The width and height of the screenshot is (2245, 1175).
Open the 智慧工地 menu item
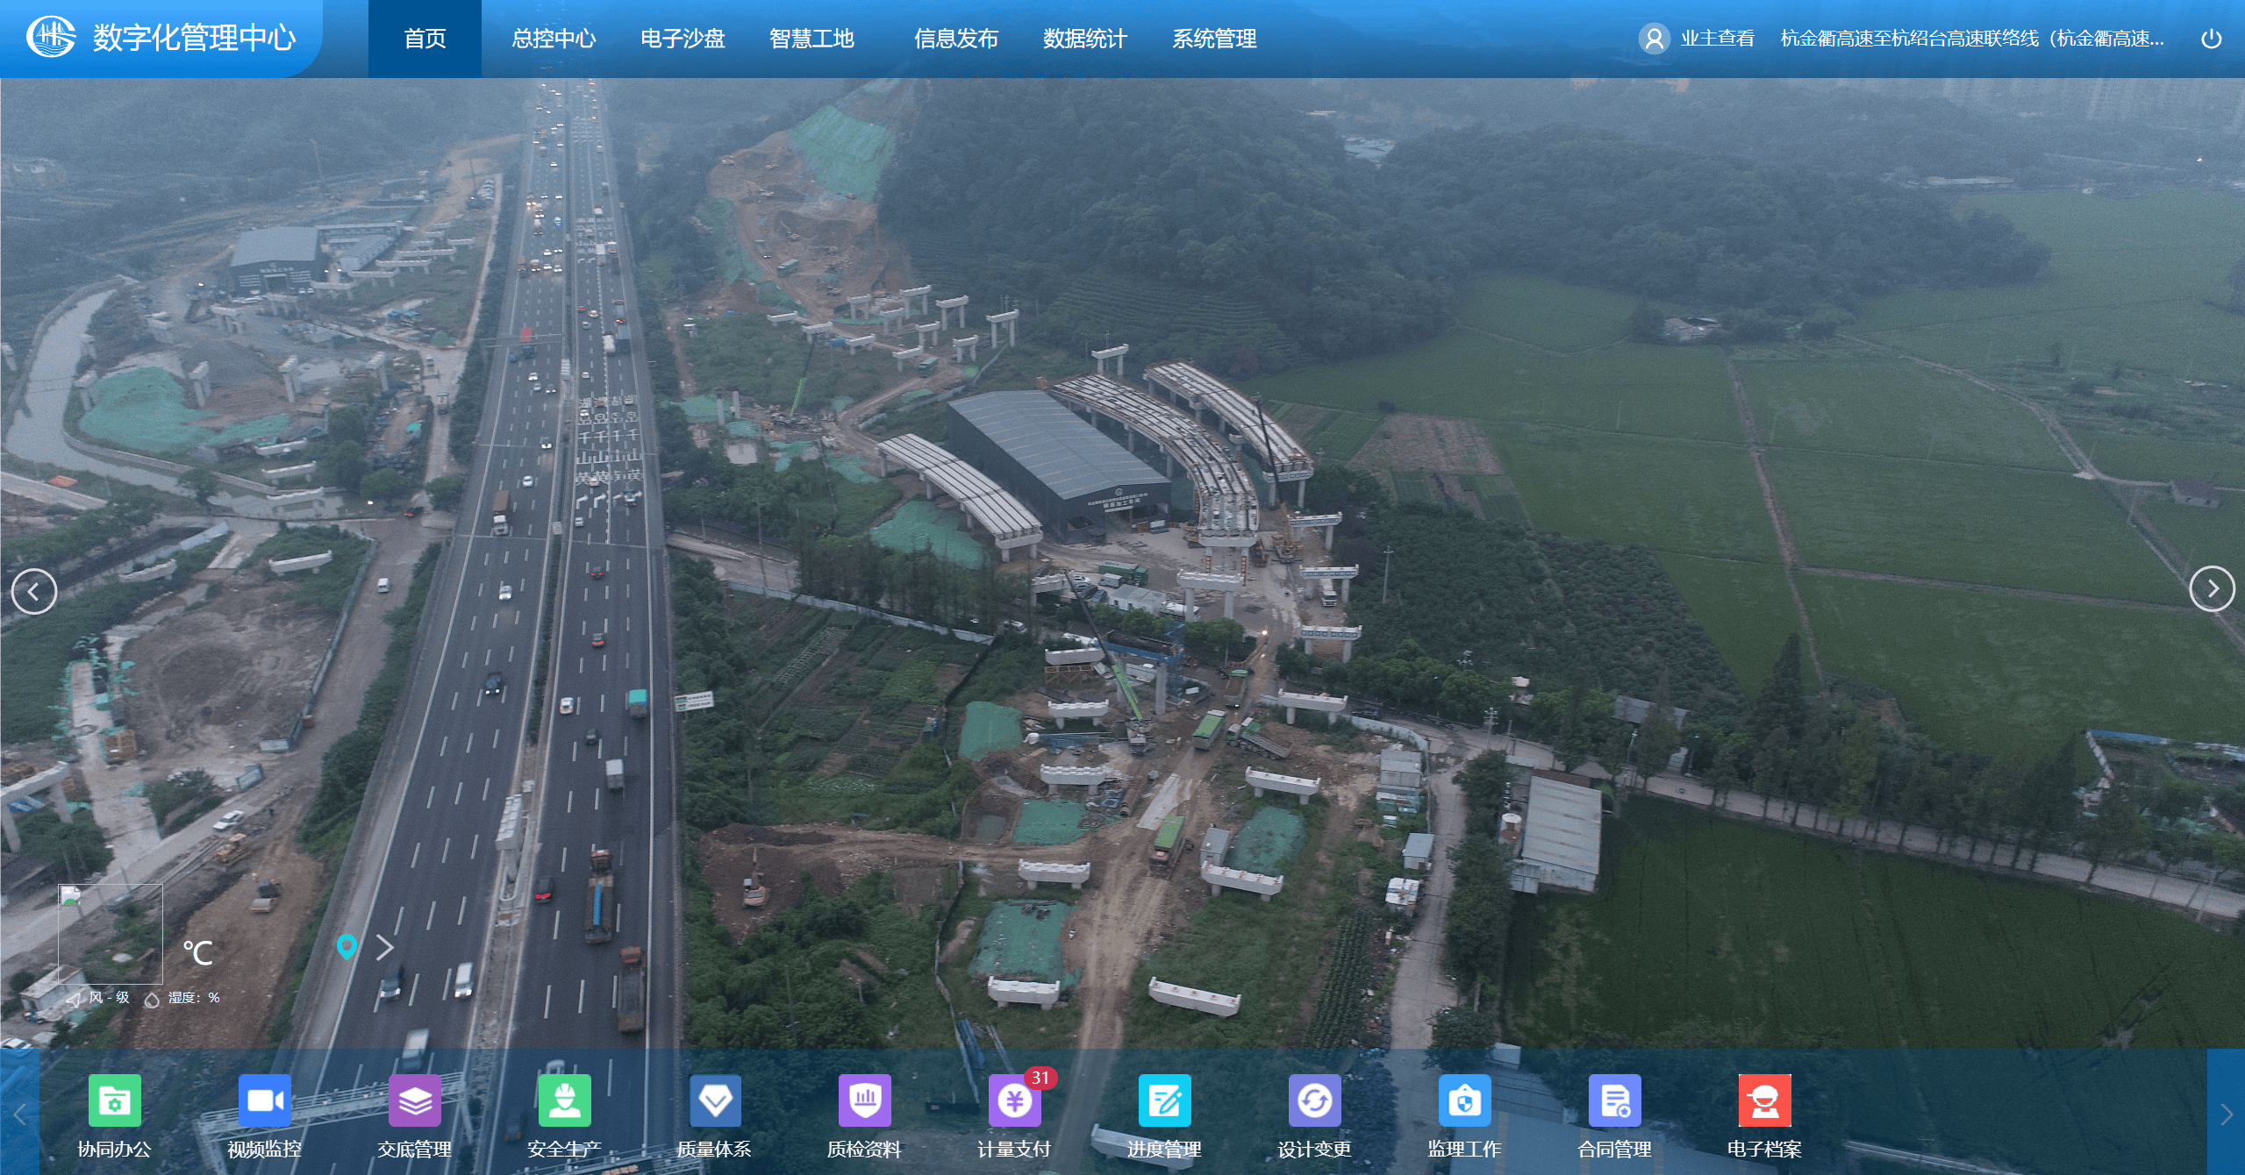click(811, 39)
